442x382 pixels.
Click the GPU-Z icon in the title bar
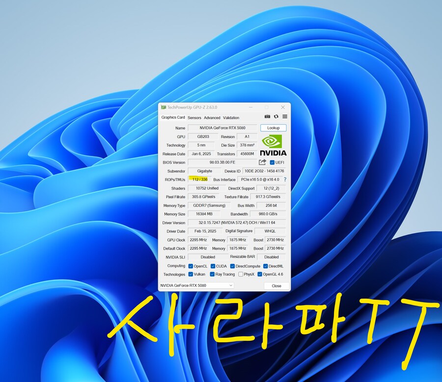(x=163, y=107)
